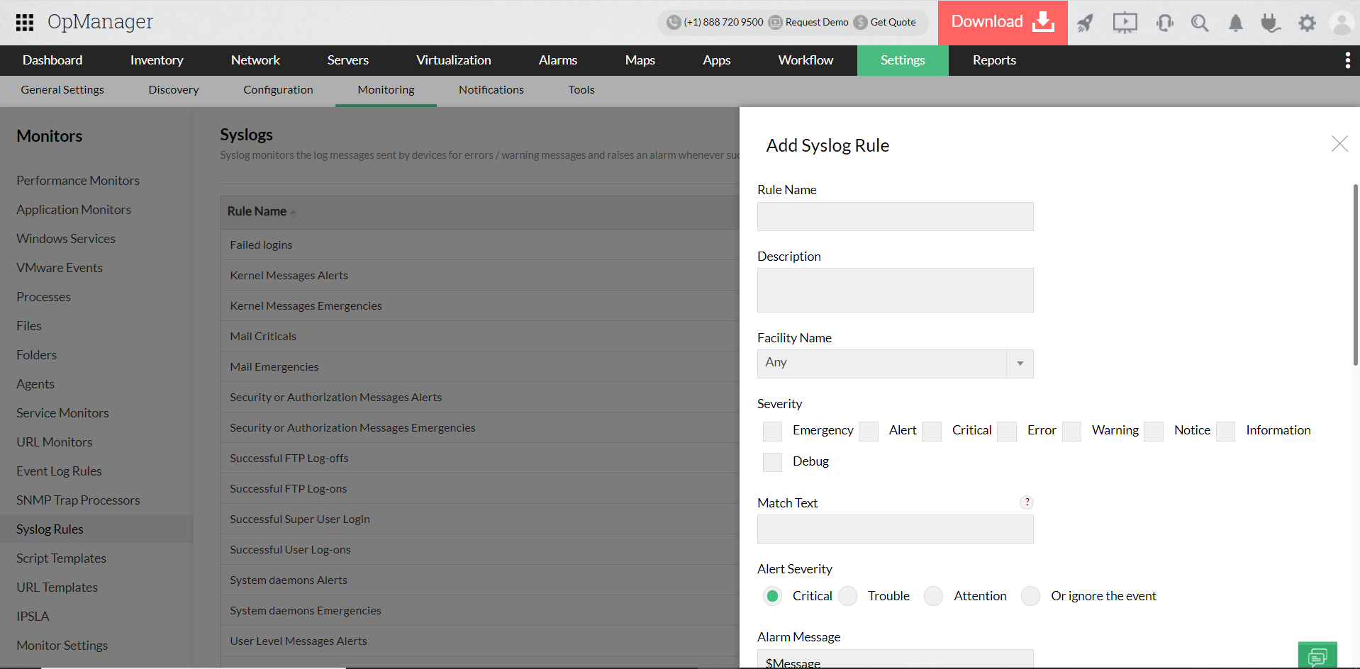This screenshot has height=669, width=1360.
Task: Close the Add Syslog Rule panel
Action: tap(1339, 144)
